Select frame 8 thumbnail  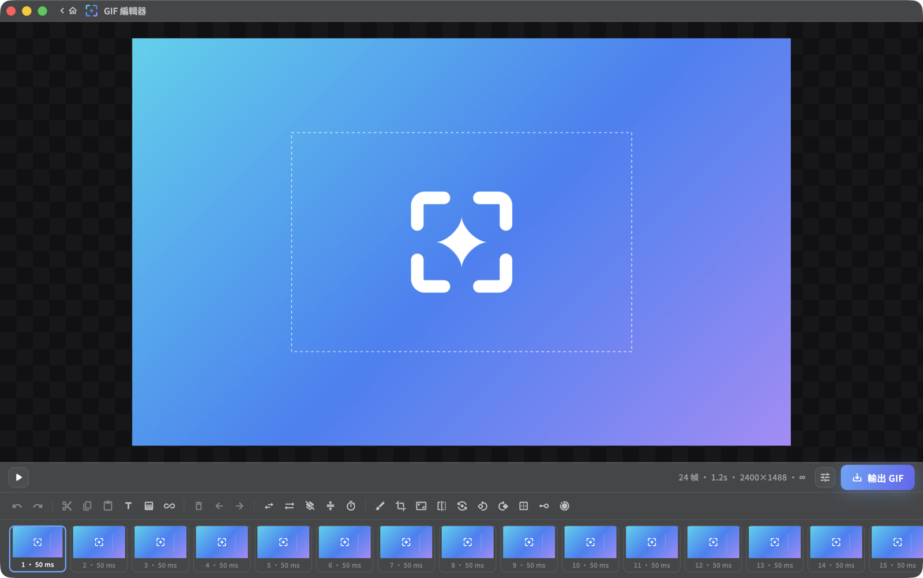click(468, 548)
